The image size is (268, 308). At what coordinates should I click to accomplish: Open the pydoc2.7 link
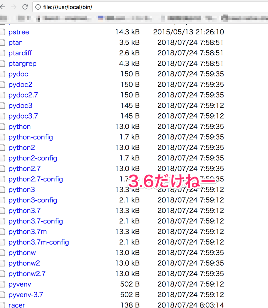tap(23, 95)
